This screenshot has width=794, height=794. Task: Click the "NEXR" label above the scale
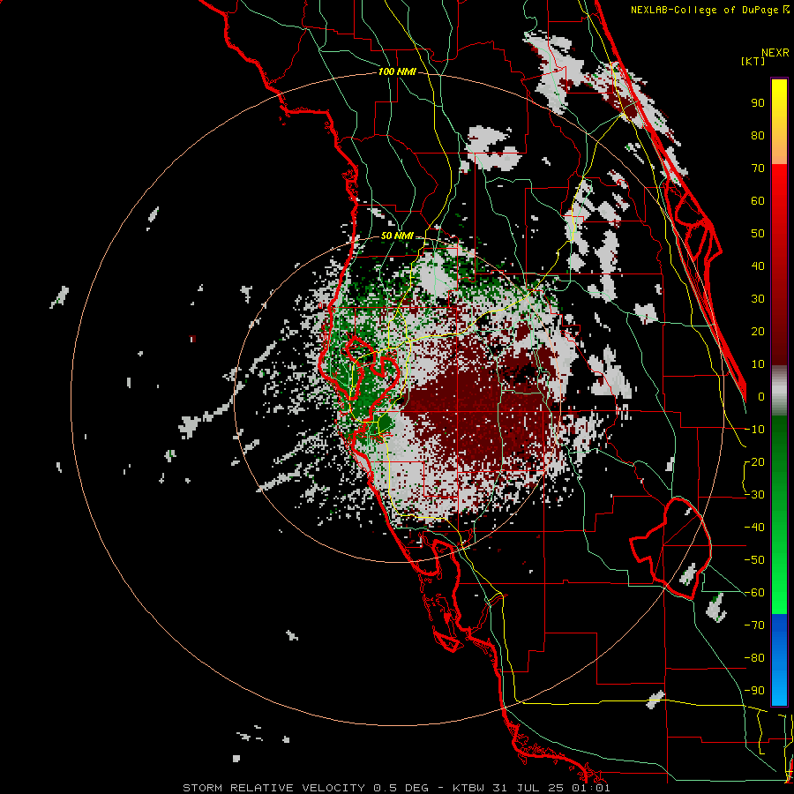[775, 53]
